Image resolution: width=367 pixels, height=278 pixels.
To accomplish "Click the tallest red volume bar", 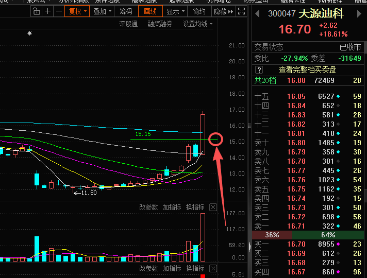I will click(203, 237).
